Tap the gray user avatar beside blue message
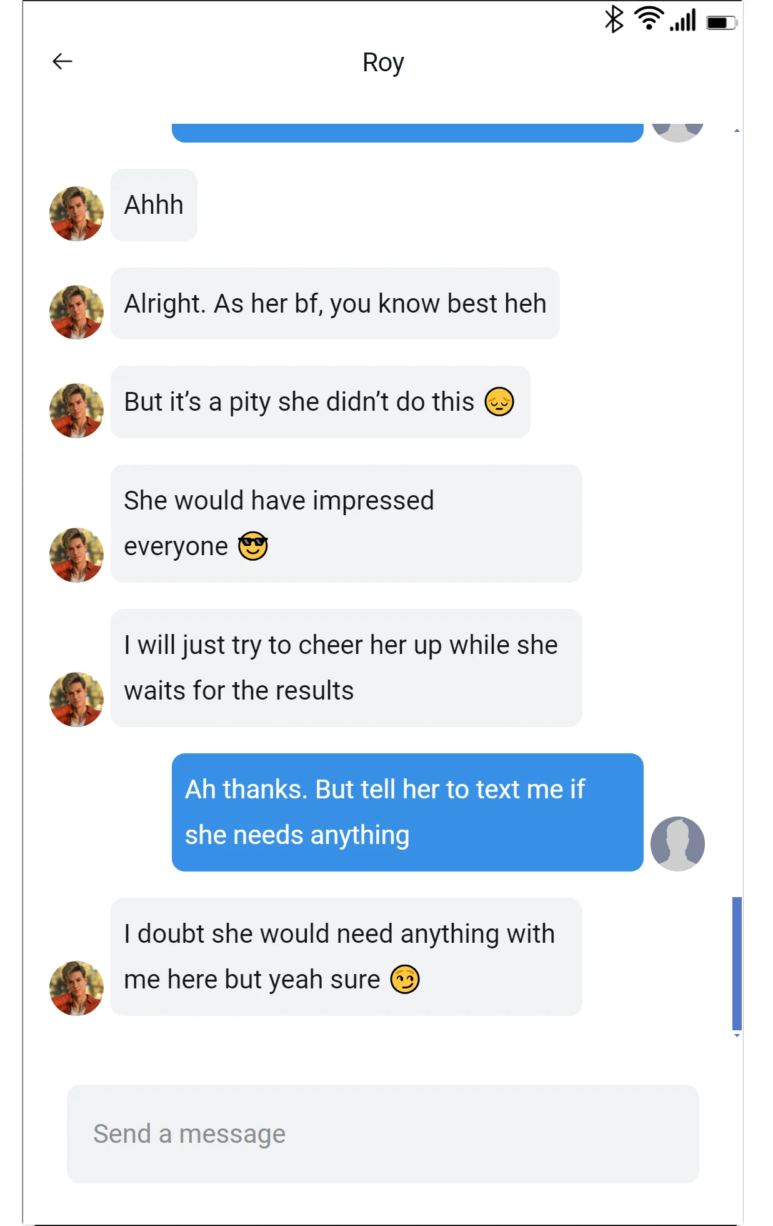This screenshot has height=1226, width=773. [x=677, y=844]
